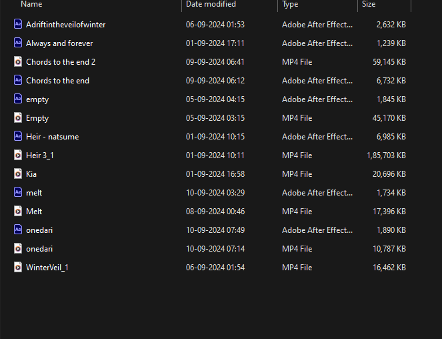This screenshot has height=339, width=442.
Task: Click the 06-09-2024 01:54 date entry
Action: 215,268
